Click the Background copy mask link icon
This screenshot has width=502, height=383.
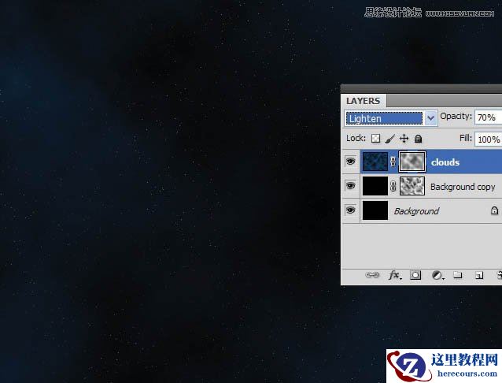pos(393,186)
